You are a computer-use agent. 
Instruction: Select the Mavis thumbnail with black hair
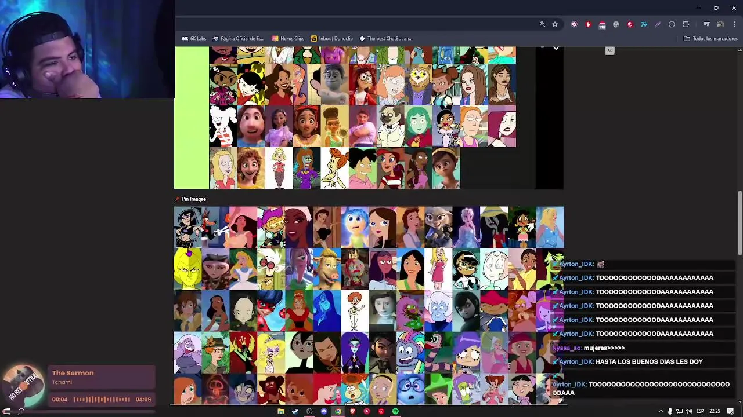pos(466,311)
